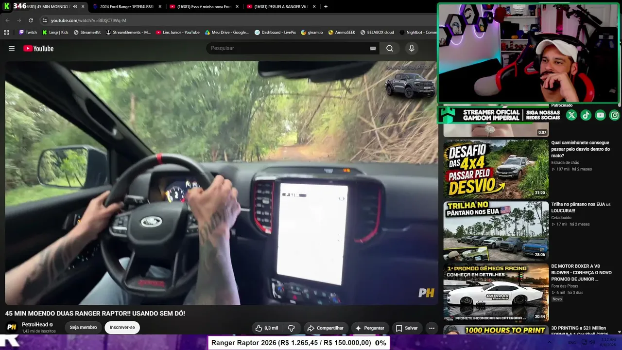Open the PetrolHead channel avatar
The image size is (622, 350).
(x=12, y=327)
